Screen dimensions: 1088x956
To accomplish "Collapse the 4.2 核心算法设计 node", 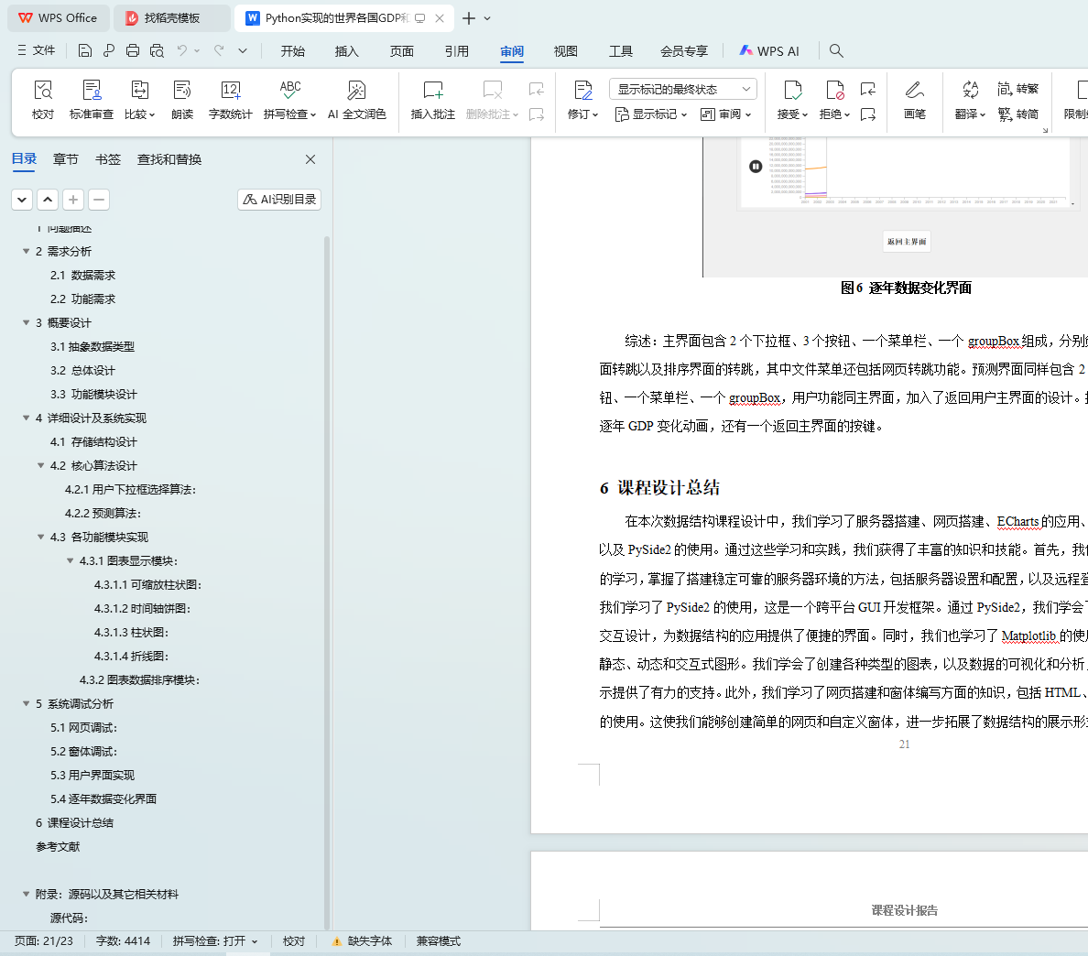I will [x=41, y=465].
